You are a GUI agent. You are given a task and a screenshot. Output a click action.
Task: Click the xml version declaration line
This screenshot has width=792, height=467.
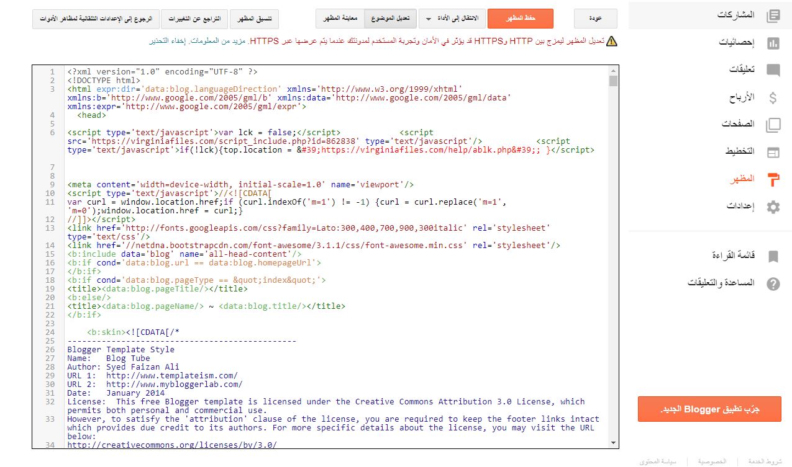tap(162, 71)
